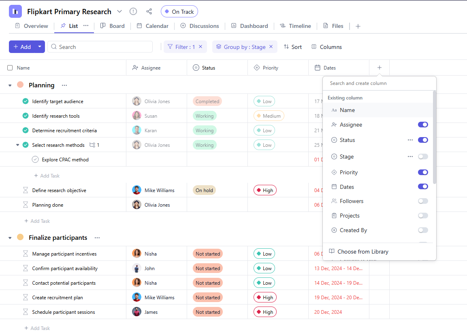The width and height of the screenshot is (467, 332).
Task: Click the Search and create column field
Action: coord(380,84)
